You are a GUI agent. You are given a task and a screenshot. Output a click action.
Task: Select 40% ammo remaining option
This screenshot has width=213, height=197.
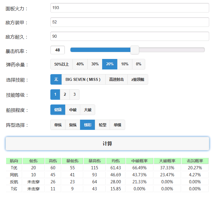pyautogui.click(x=80, y=64)
